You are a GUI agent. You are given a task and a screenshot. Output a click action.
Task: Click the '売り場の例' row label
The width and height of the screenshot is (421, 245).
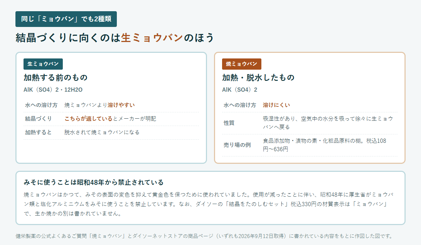tap(237, 145)
